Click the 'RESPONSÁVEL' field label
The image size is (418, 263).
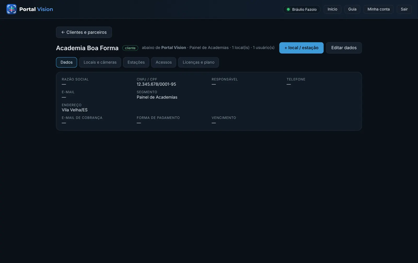tap(225, 79)
